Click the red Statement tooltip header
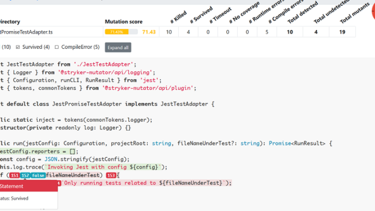This screenshot has height=211, width=375. (29, 186)
